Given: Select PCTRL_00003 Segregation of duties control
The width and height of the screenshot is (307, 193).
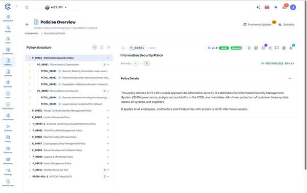Looking at the screenshot, I should [x=75, y=84].
